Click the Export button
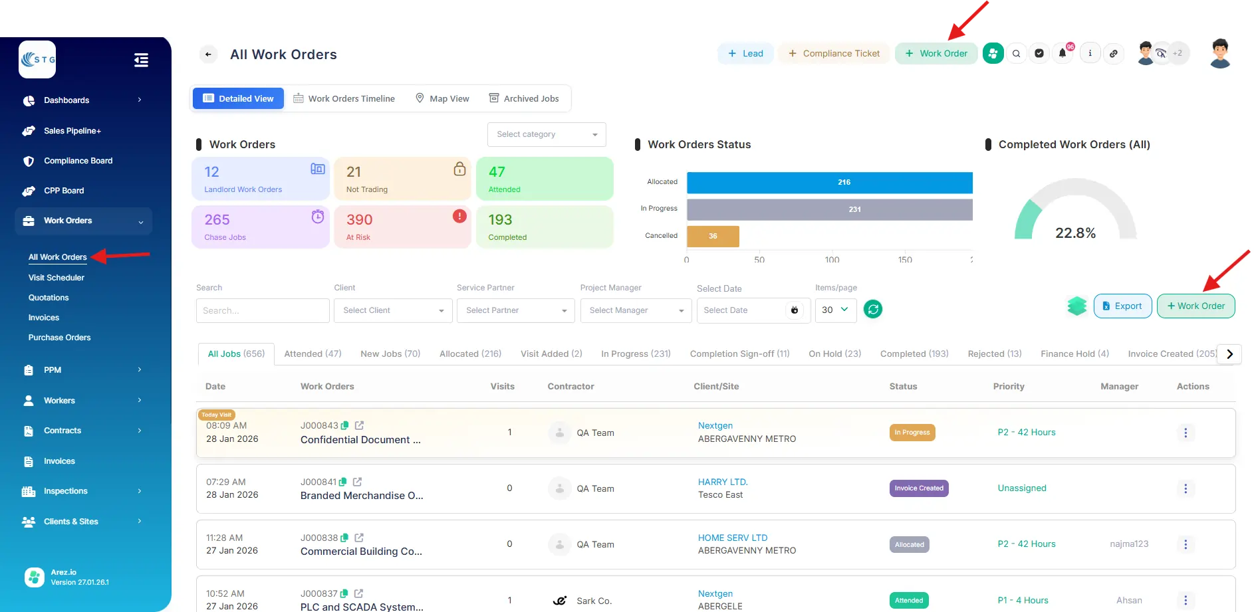The image size is (1254, 612). (1122, 306)
